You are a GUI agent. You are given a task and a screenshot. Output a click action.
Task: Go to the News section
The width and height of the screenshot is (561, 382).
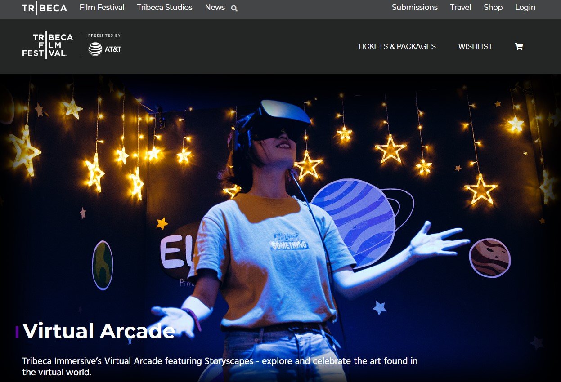tap(215, 8)
